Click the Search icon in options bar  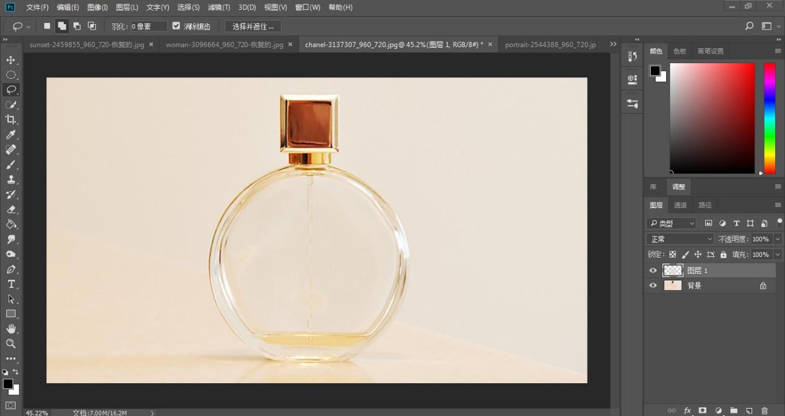(x=749, y=26)
